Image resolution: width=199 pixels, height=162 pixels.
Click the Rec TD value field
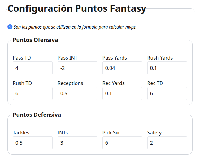point(167,93)
